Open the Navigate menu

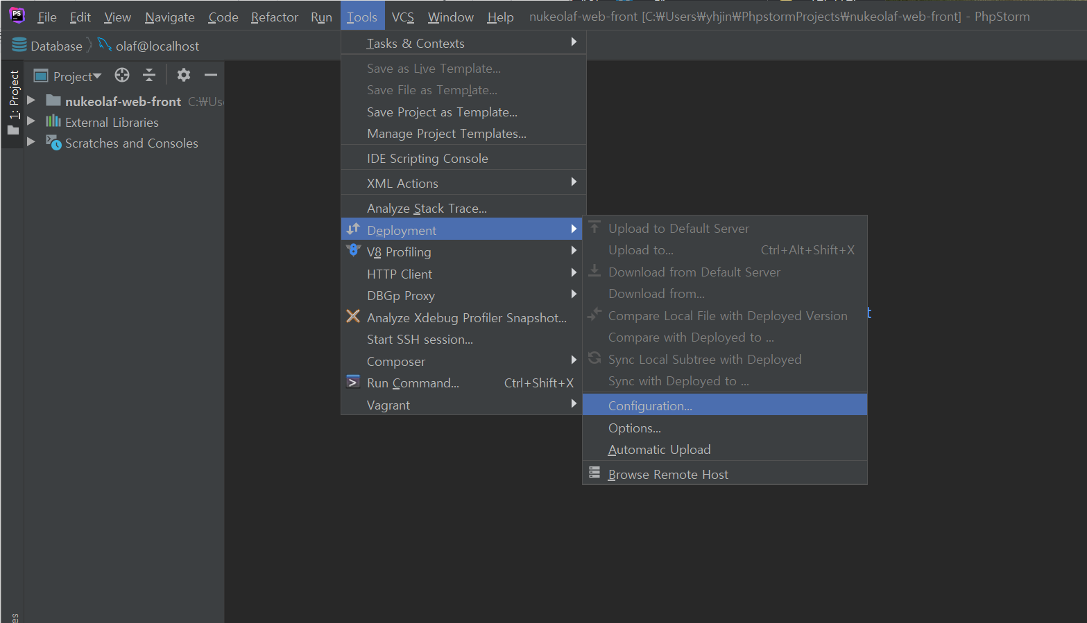pos(170,17)
